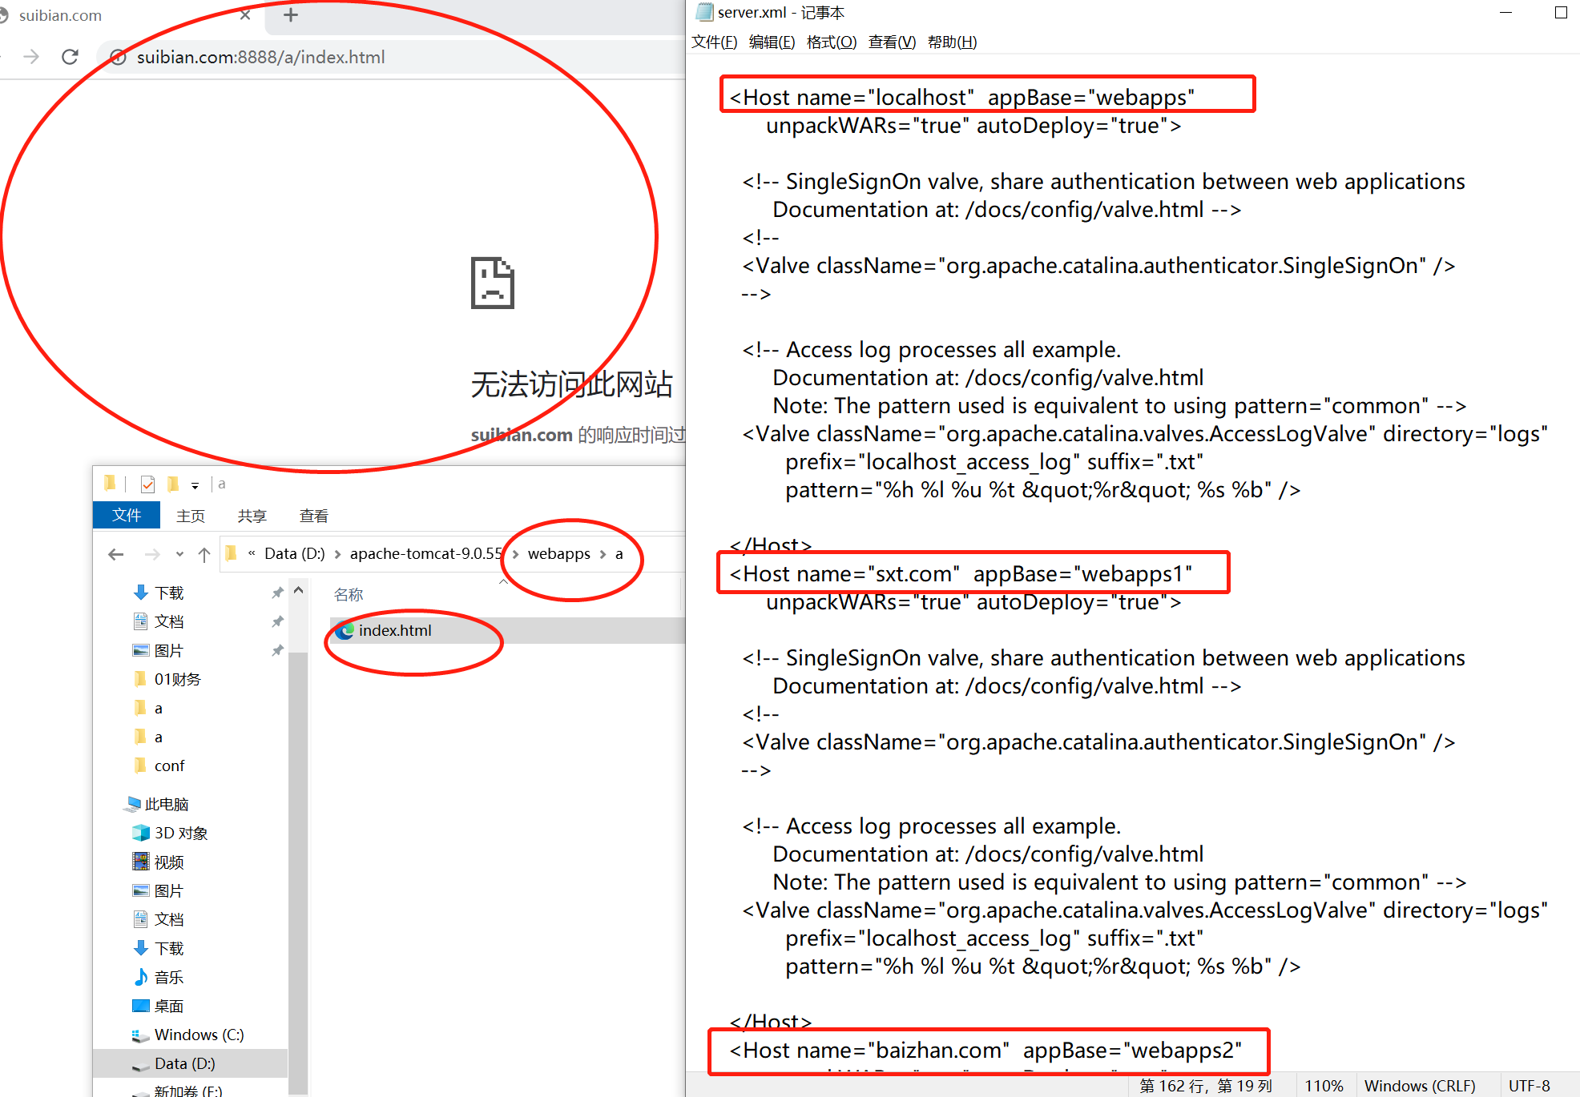Image resolution: width=1580 pixels, height=1097 pixels.
Task: Unpin 下载 using its pin icon
Action: [277, 593]
